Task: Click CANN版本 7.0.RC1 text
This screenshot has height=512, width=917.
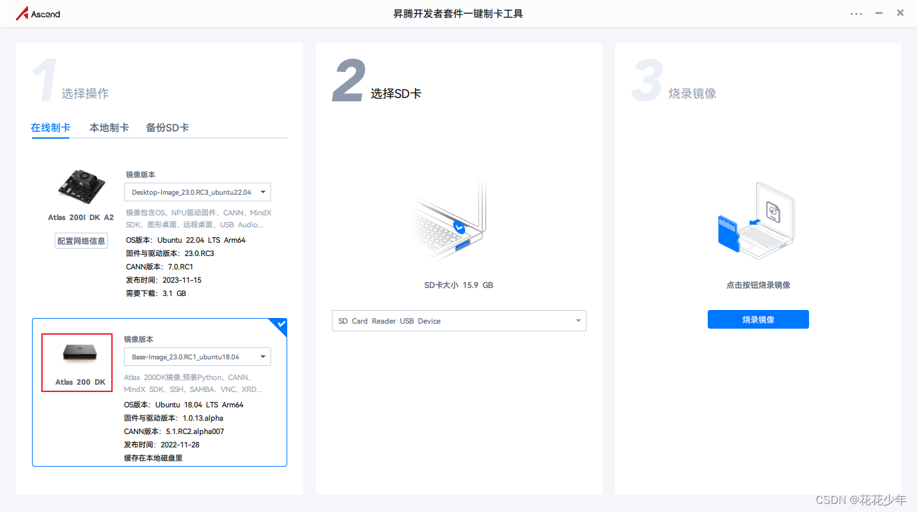Action: (159, 267)
